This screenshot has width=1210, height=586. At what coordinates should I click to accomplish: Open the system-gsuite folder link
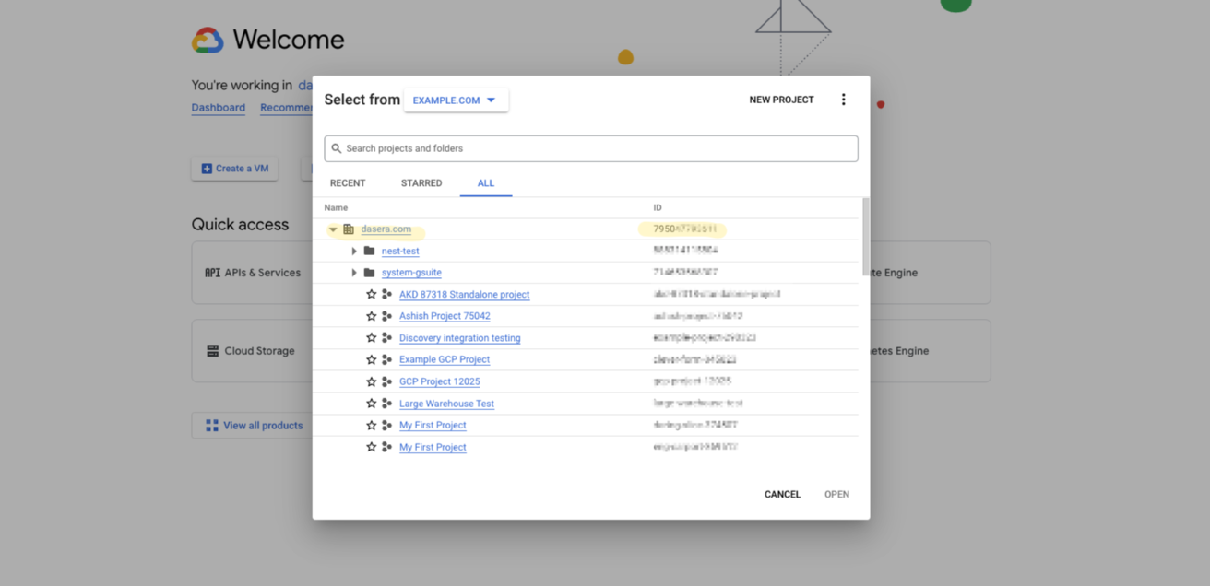(411, 273)
